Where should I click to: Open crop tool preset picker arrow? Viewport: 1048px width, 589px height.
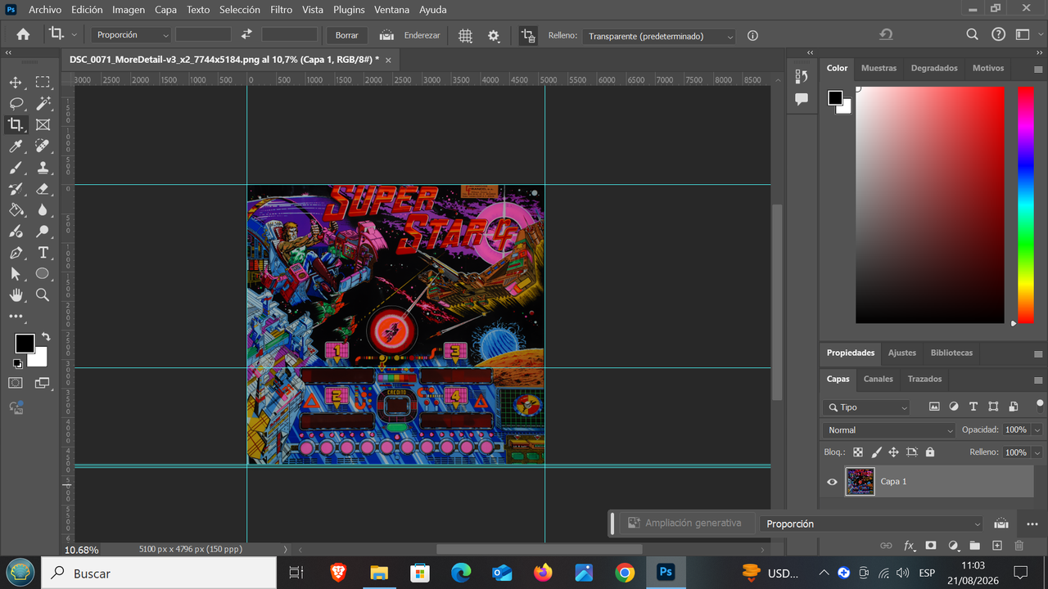[x=75, y=35]
